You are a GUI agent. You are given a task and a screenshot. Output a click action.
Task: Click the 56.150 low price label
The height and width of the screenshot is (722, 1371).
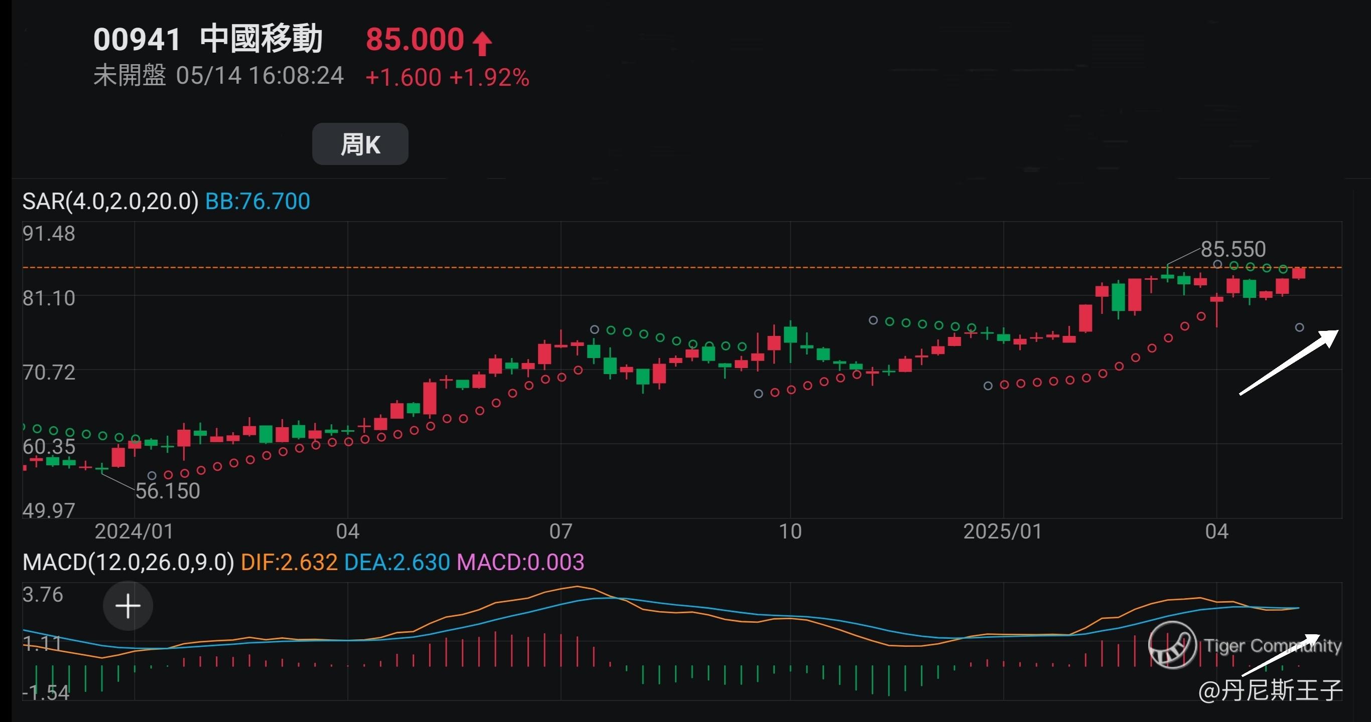[x=168, y=491]
